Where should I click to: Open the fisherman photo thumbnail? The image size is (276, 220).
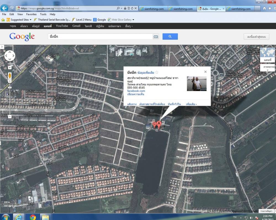197,84
